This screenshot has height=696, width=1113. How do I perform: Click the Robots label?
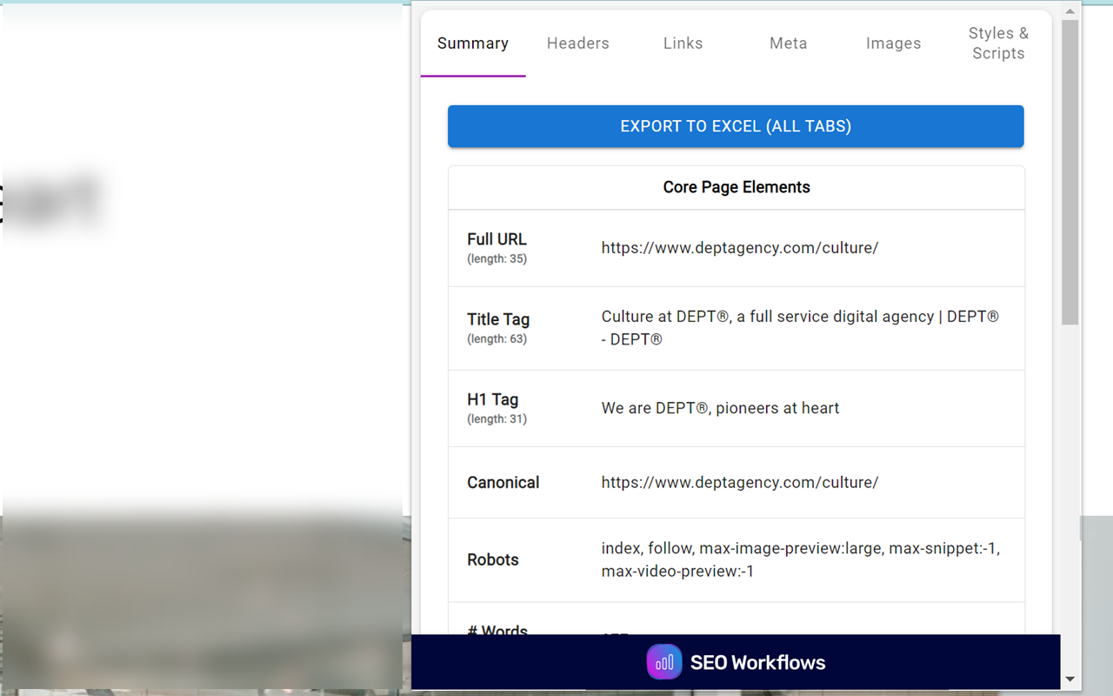tap(493, 559)
